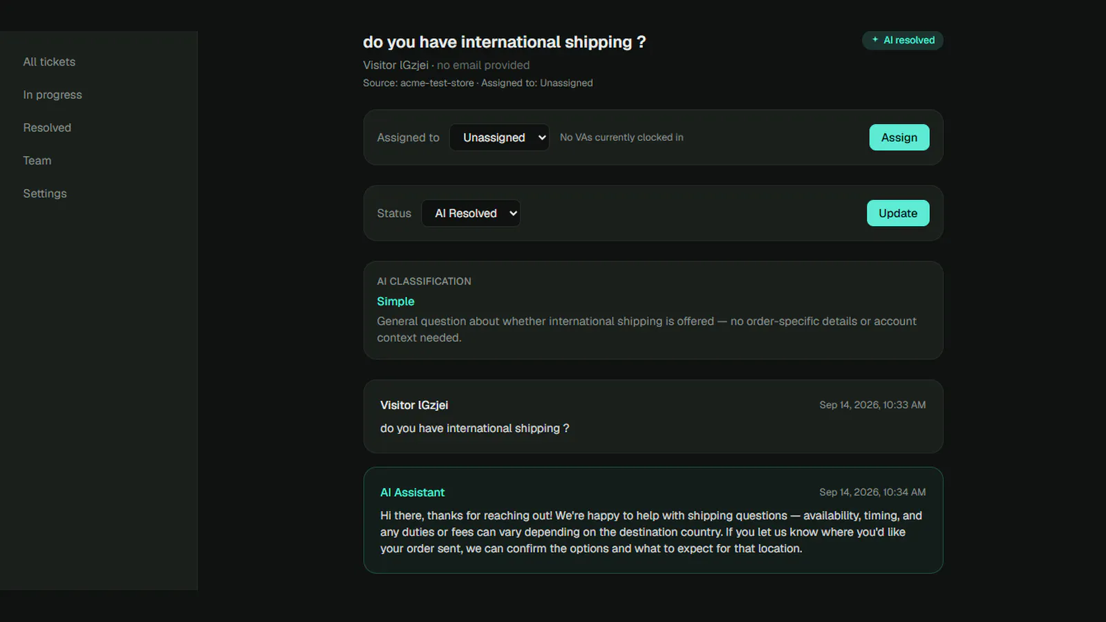Click the visitor's shipping question message
1106x622 pixels.
pos(475,428)
